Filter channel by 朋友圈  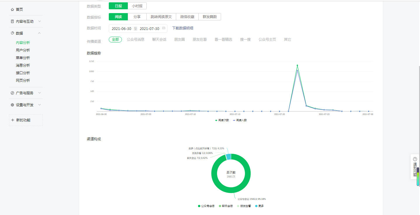click(179, 40)
